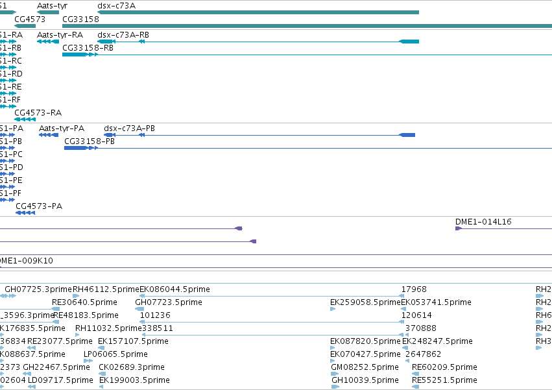The image size is (552, 390).
Task: Select the EK086044.5prime EST label
Action: coord(175,289)
